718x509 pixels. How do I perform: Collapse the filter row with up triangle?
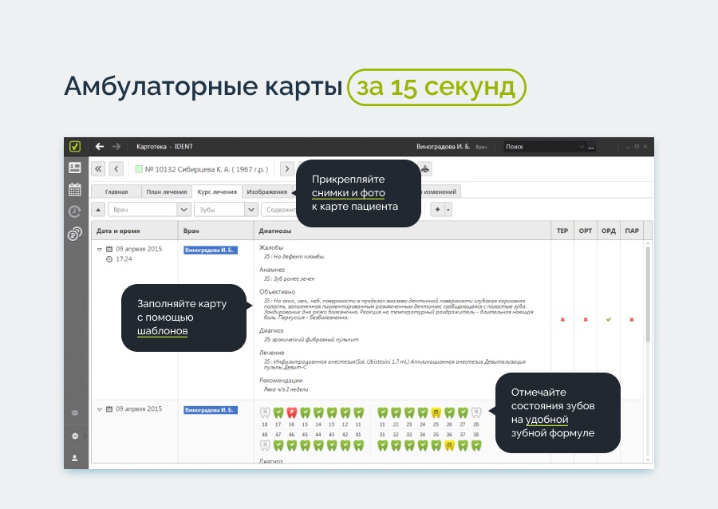(98, 210)
